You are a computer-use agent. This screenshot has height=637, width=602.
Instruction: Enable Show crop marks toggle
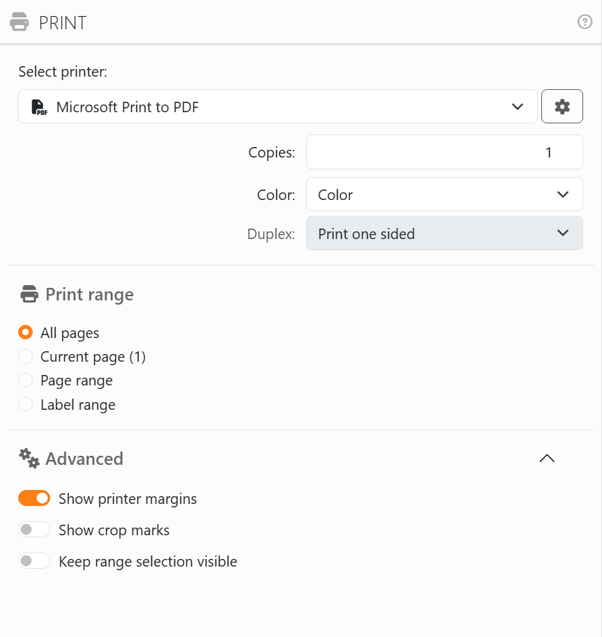pyautogui.click(x=34, y=530)
